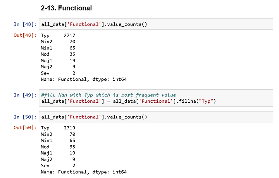Click the dtype line of Out[50]

[x=84, y=172]
